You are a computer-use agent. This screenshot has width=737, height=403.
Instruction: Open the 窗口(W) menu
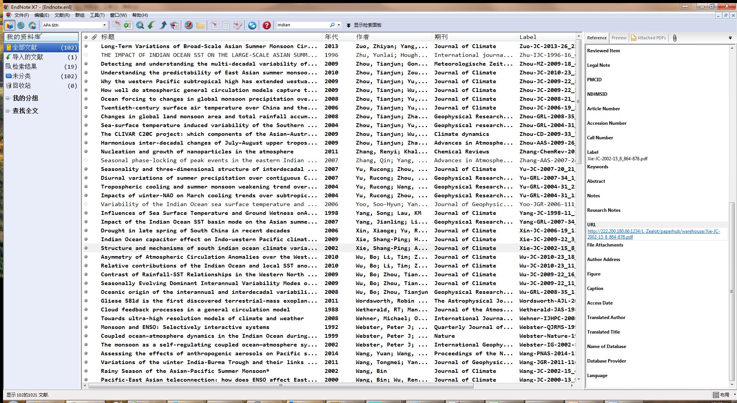click(x=119, y=15)
